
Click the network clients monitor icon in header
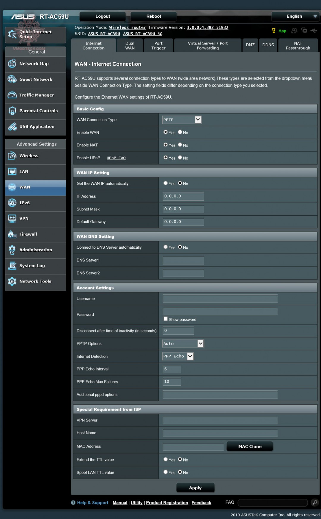[304, 30]
